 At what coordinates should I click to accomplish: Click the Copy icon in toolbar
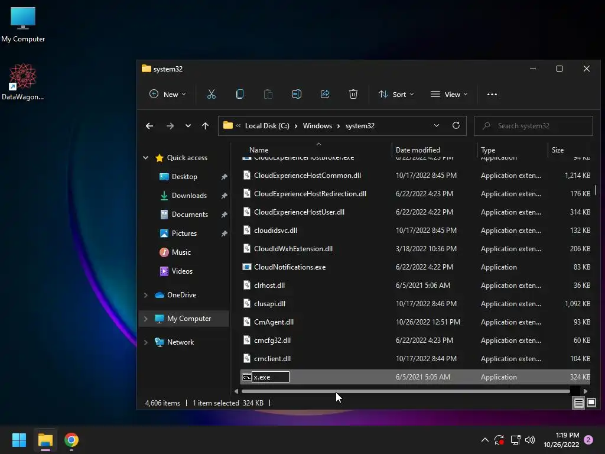[240, 94]
